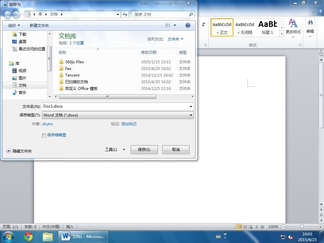Tick the 保存缩略图 checkbox
The height and width of the screenshot is (243, 324).
(x=44, y=135)
